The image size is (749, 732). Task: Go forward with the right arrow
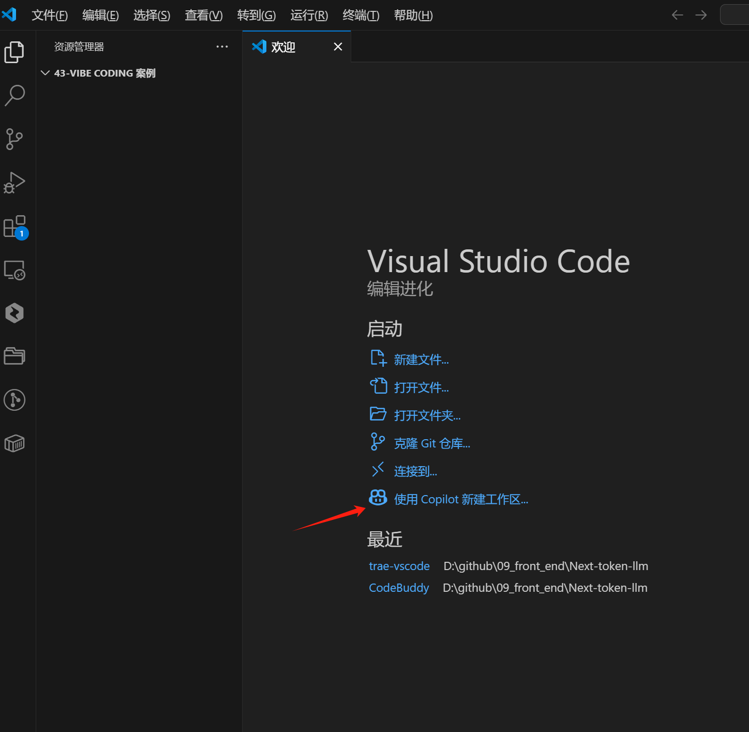701,15
